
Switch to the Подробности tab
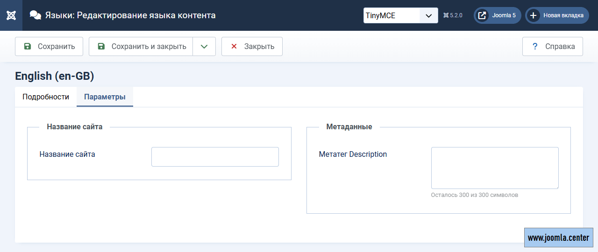tap(46, 97)
